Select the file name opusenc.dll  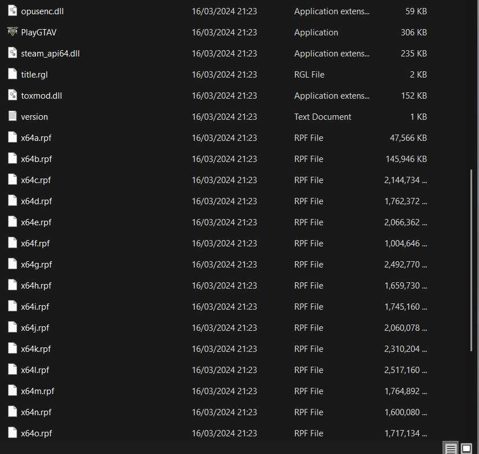pyautogui.click(x=42, y=11)
